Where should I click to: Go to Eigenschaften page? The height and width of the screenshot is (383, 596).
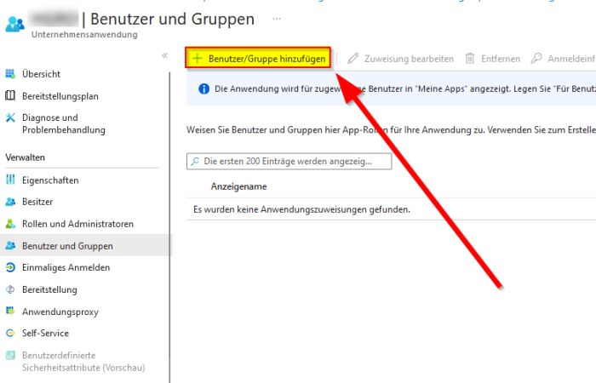coord(50,180)
